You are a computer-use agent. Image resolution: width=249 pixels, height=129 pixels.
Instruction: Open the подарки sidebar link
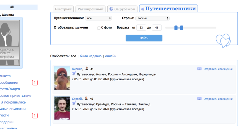[x=7, y=122]
